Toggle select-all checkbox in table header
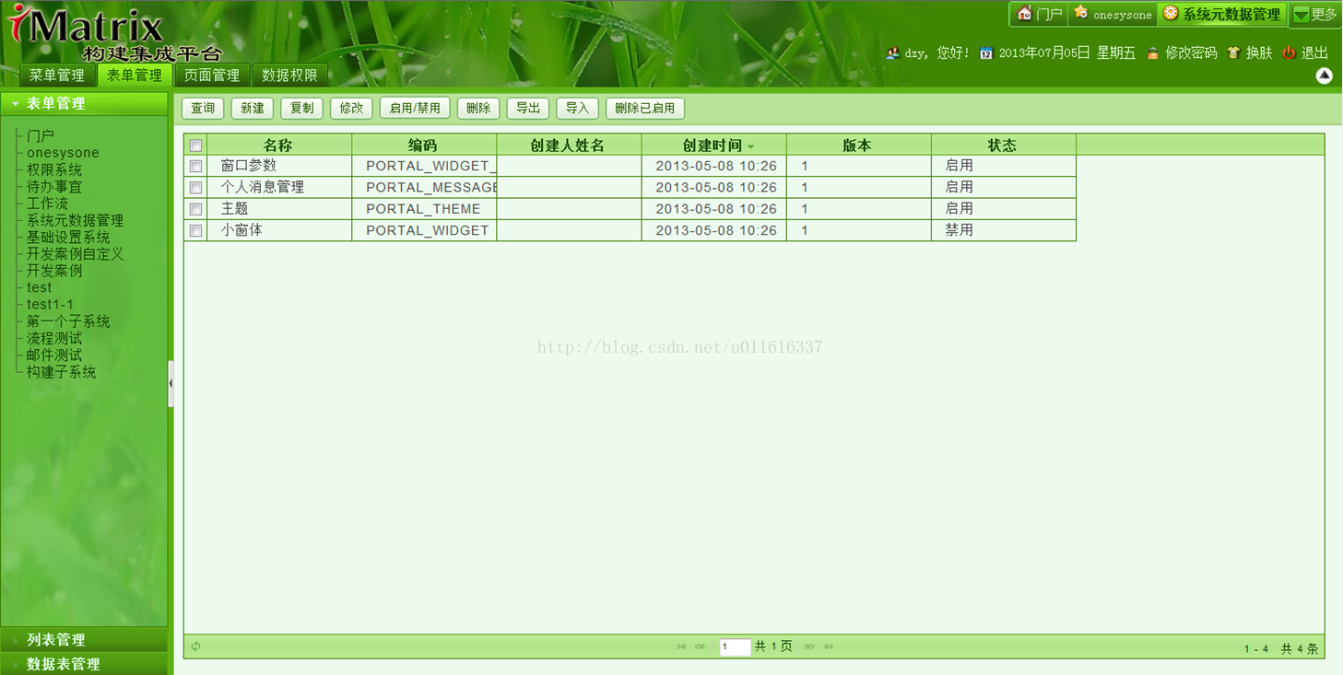The width and height of the screenshot is (1343, 675). (195, 145)
